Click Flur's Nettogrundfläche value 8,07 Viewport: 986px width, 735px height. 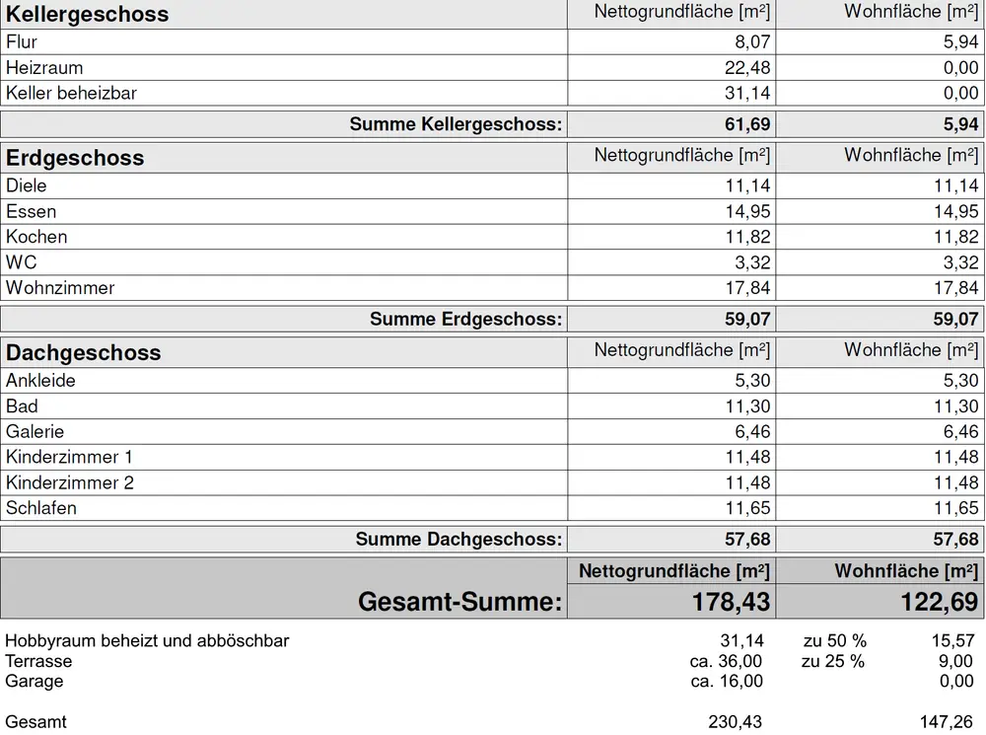pyautogui.click(x=750, y=42)
